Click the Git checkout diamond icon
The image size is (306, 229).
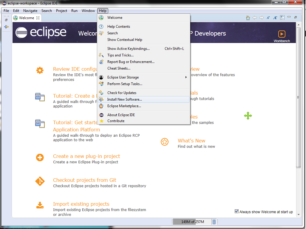pos(40,181)
